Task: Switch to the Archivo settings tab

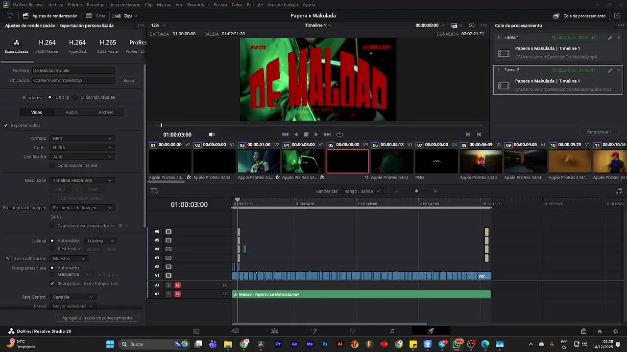Action: [x=106, y=112]
